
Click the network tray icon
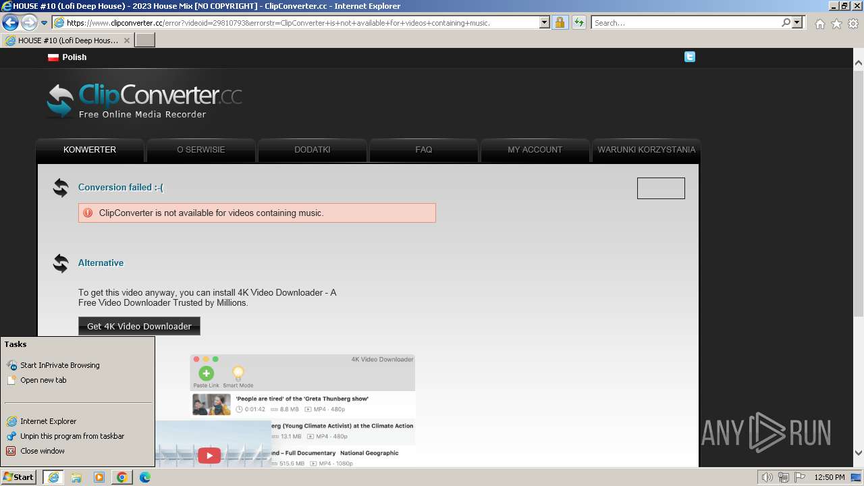click(x=784, y=477)
